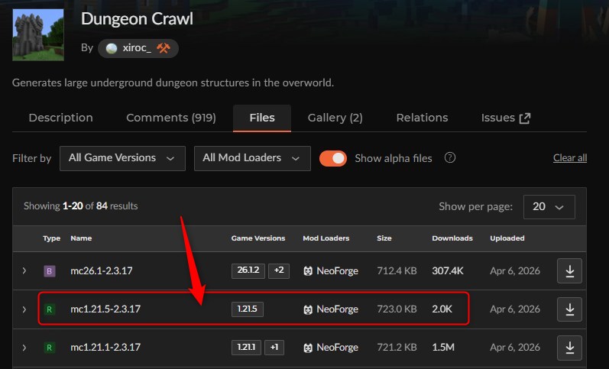Click the xiroc_ author avatar
The width and height of the screenshot is (609, 369).
[x=112, y=48]
